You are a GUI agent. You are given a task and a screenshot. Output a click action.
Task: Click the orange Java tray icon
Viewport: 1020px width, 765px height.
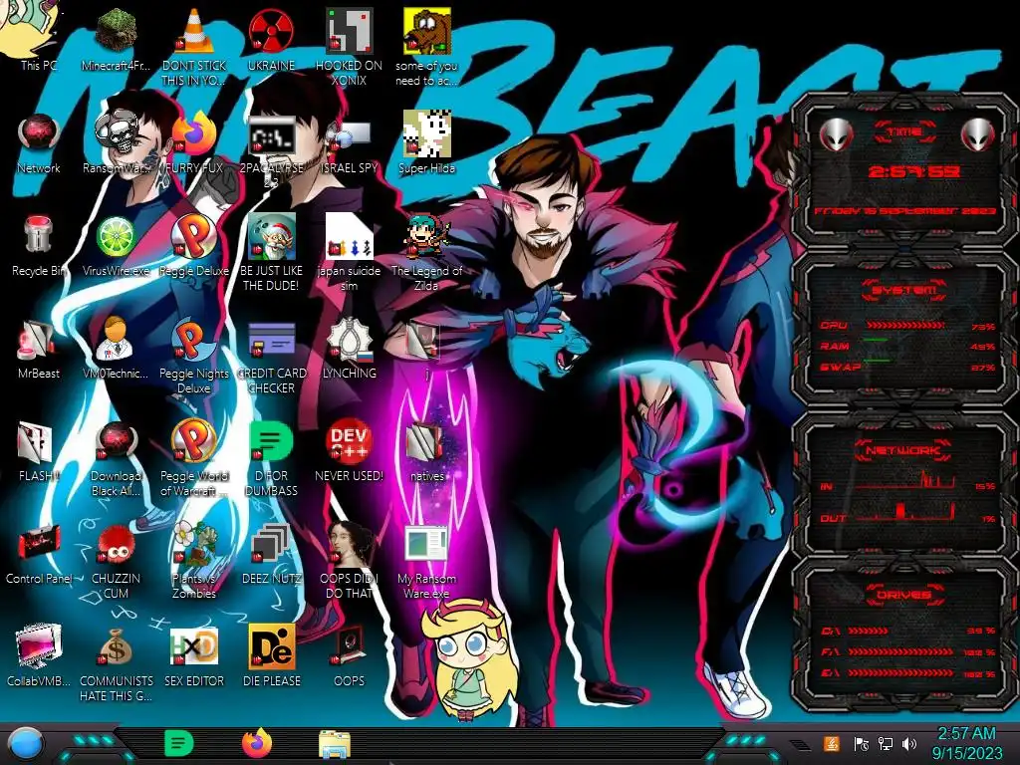[831, 743]
